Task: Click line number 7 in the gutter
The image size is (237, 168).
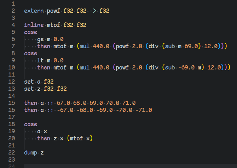Action: pos(13,46)
